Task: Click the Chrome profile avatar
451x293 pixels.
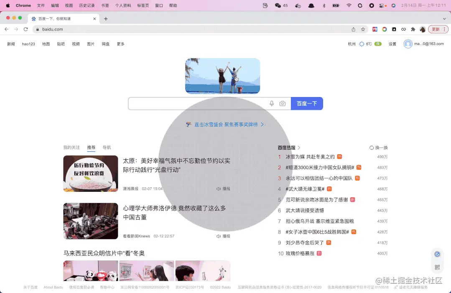Action: 423,29
